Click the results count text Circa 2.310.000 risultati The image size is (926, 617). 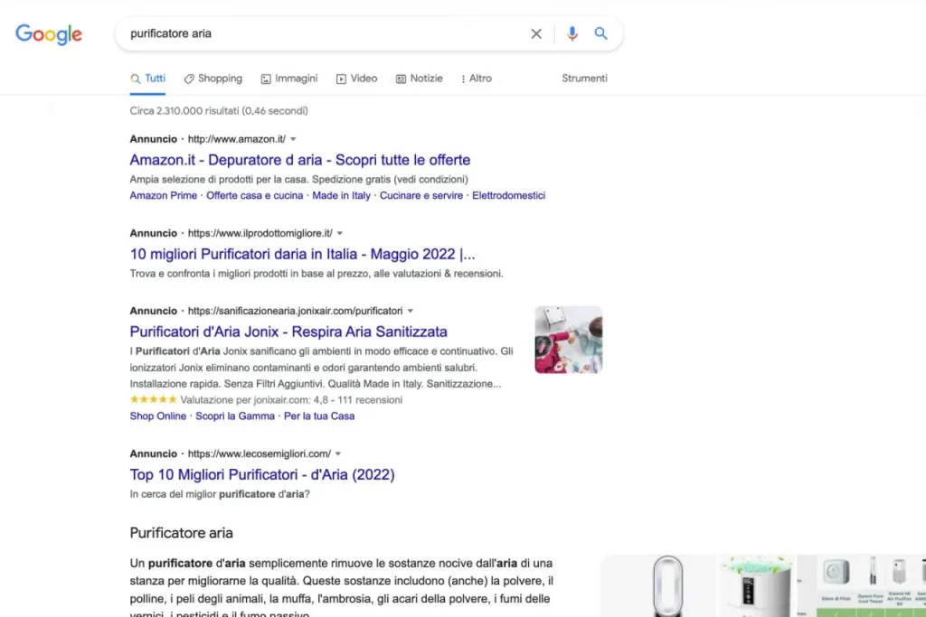(x=219, y=111)
